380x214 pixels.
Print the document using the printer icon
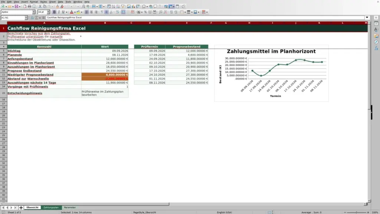pyautogui.click(x=29, y=7)
